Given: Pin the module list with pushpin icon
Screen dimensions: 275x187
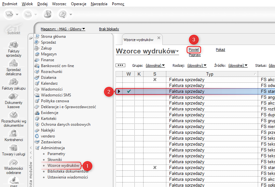Looking at the screenshot, I should (x=31, y=38).
